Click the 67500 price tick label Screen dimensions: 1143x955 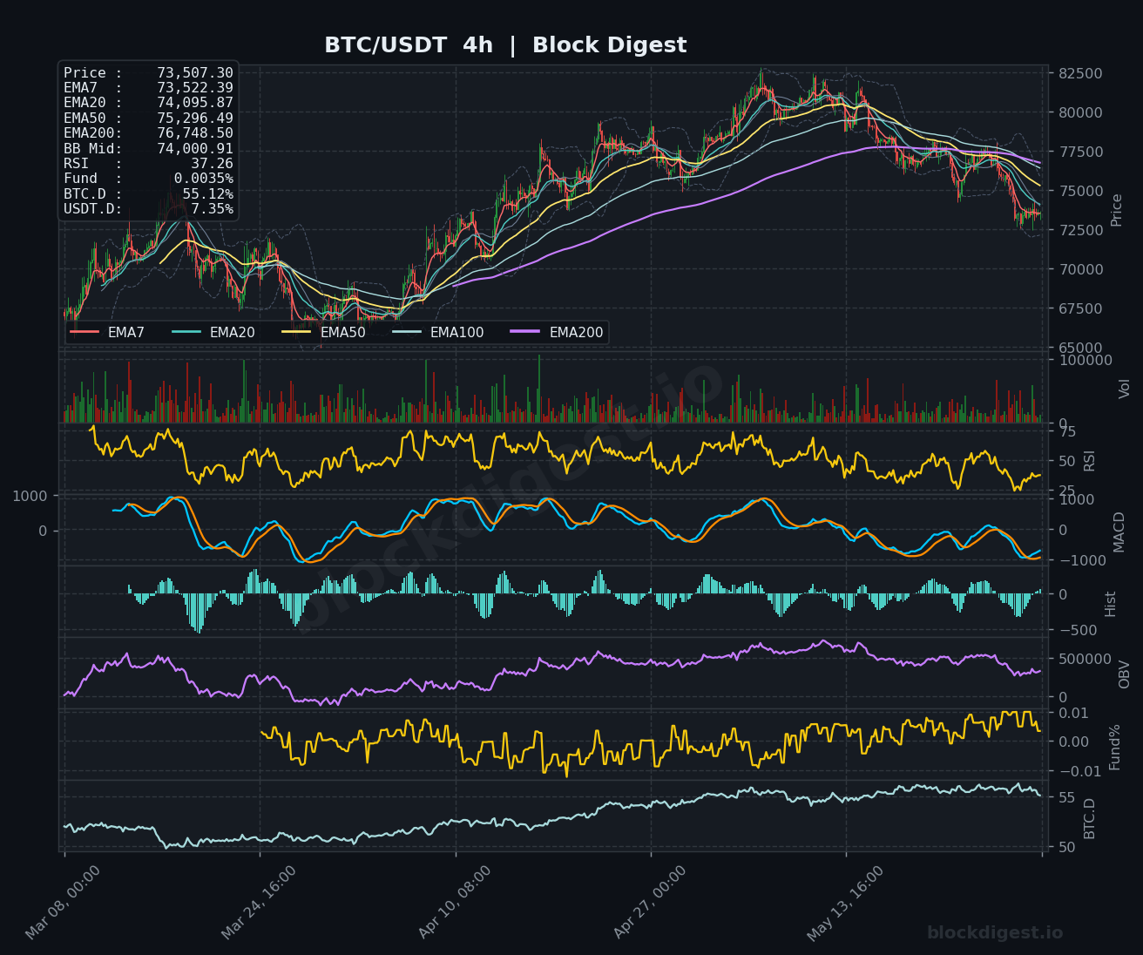1080,308
